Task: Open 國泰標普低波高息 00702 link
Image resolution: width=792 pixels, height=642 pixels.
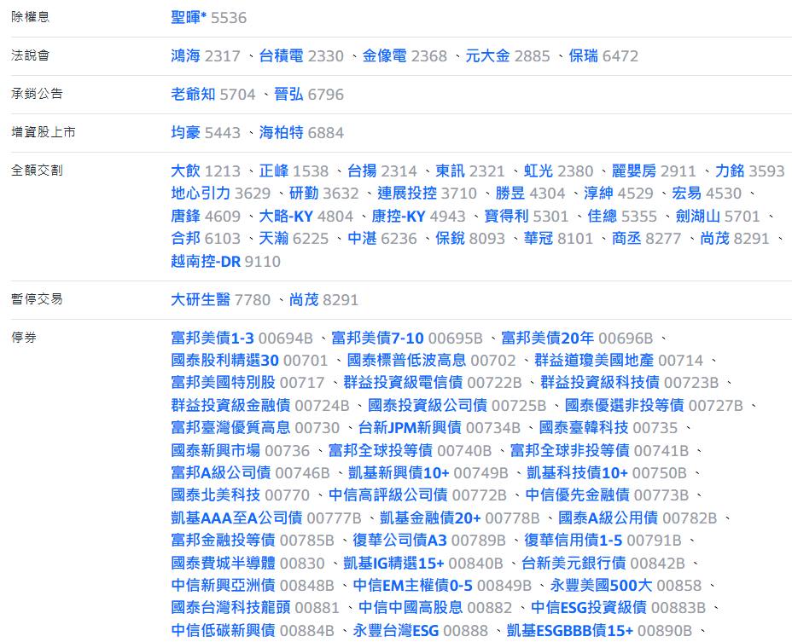Action: 432,361
